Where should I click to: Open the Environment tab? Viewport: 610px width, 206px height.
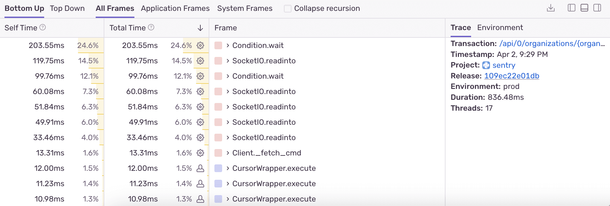coord(500,28)
